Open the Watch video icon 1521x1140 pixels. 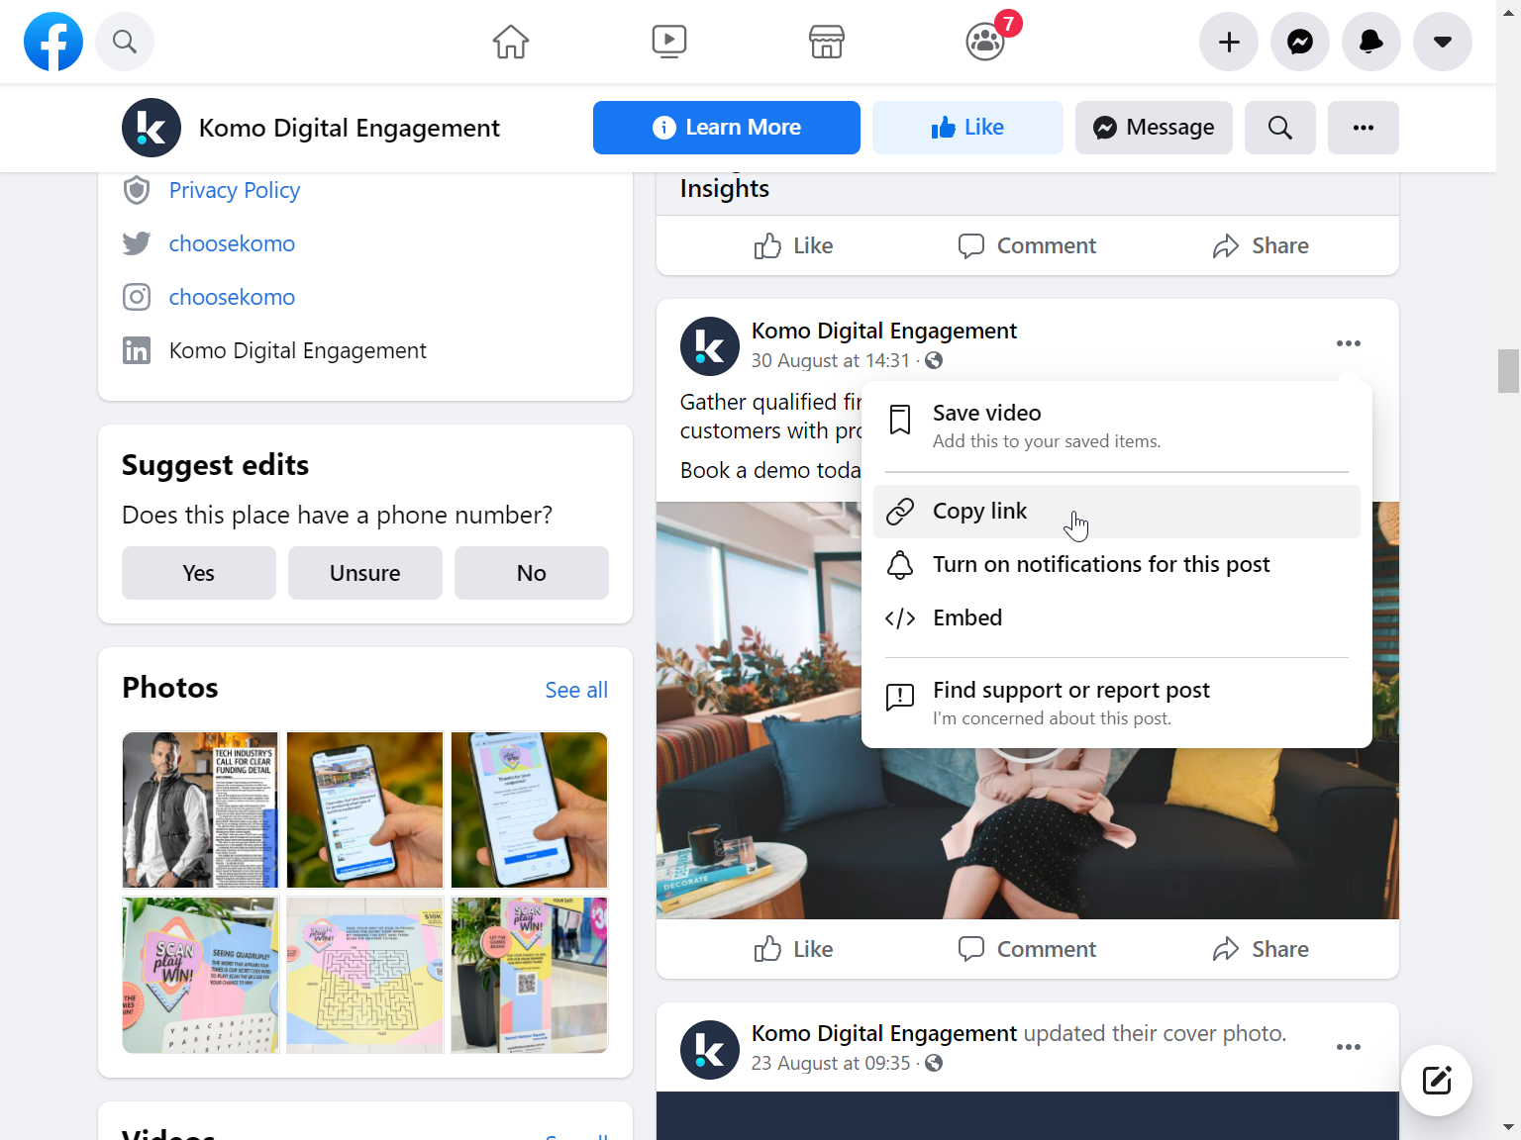pos(668,42)
